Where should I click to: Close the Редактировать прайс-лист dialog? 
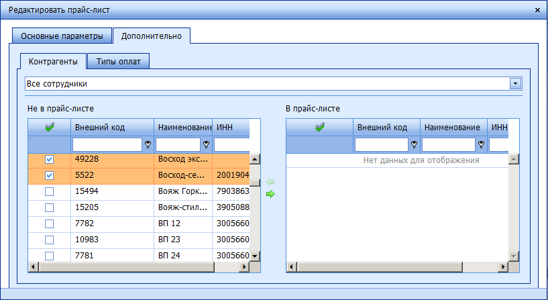[x=537, y=10]
